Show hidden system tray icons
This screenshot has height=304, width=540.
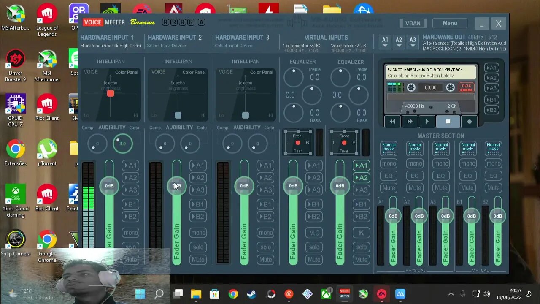[451, 294]
